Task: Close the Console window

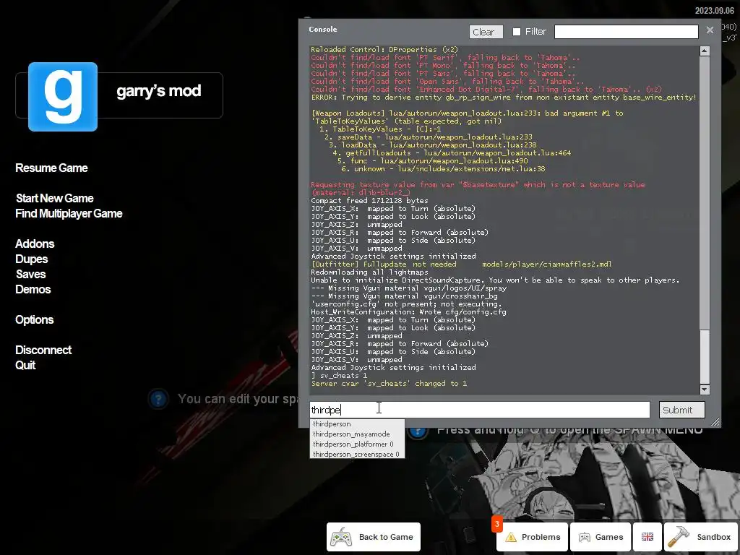Action: point(710,30)
